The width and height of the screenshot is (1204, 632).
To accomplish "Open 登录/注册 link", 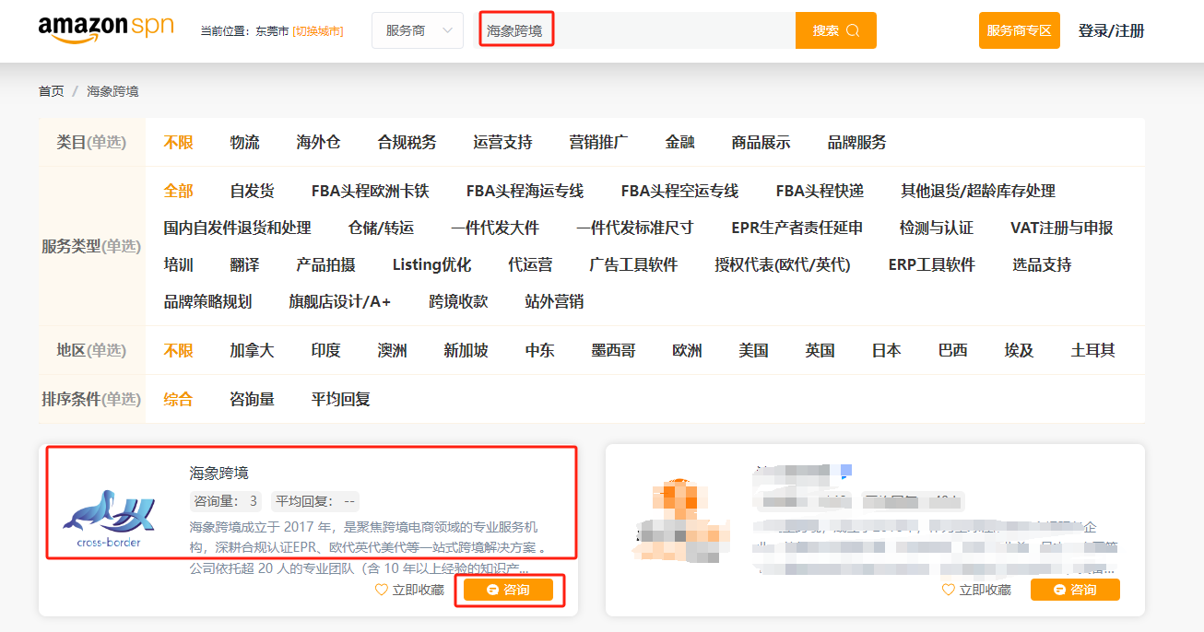I will point(1112,30).
